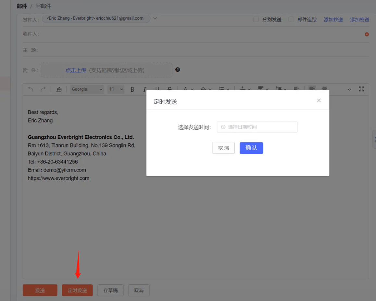The image size is (376, 301).
Task: Click the Baiyun District, Guangzhou, China line
Action: point(67,154)
